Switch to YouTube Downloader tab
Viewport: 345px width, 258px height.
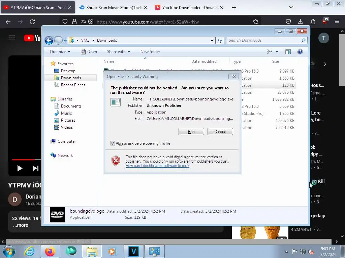(189, 7)
